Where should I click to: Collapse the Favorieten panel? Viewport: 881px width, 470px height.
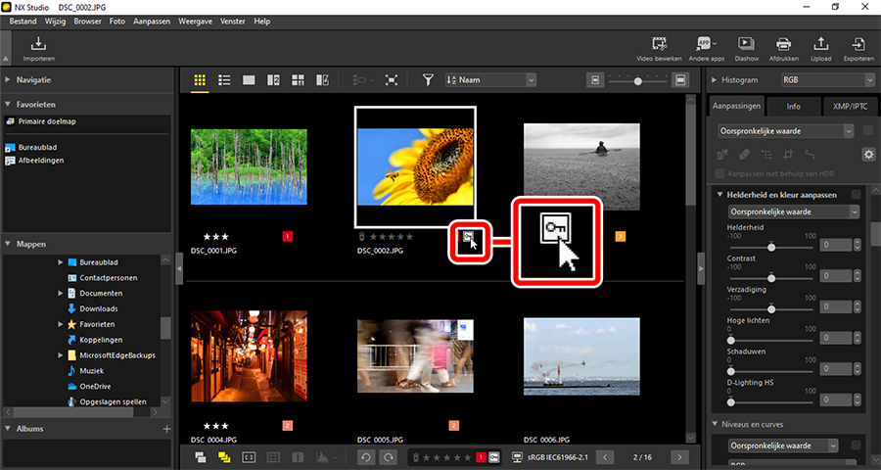pyautogui.click(x=8, y=104)
